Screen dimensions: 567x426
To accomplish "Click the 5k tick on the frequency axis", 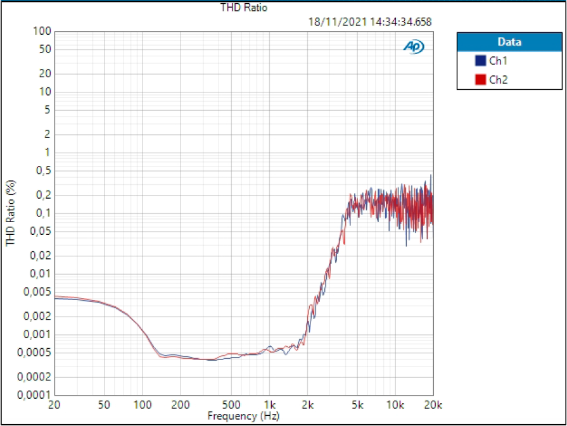I will click(x=358, y=404).
